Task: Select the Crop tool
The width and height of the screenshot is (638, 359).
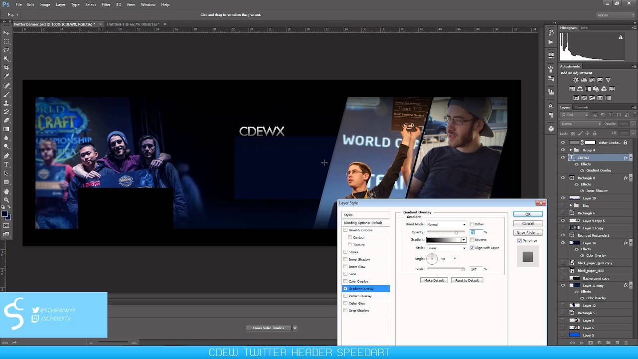Action: tap(6, 67)
